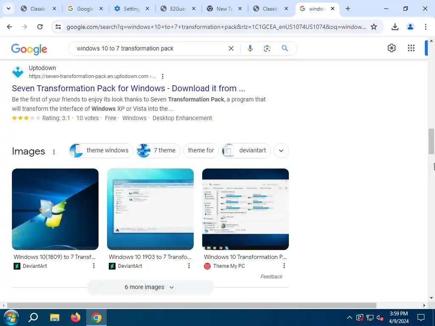Search by voice microphone icon

250,48
